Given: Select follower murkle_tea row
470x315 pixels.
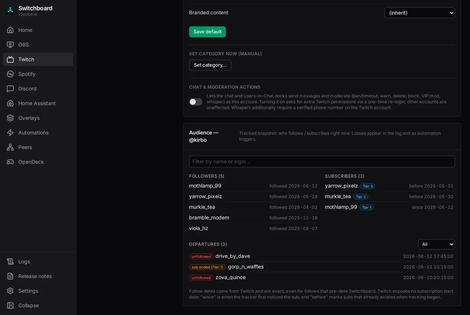Looking at the screenshot, I should [253, 207].
